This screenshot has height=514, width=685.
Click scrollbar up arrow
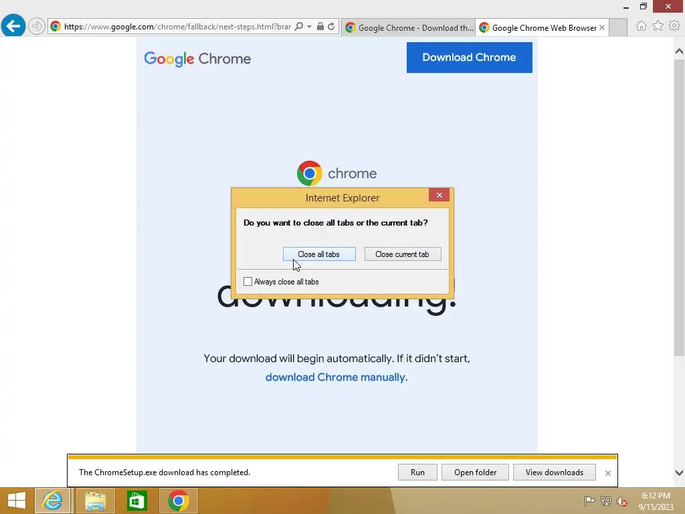pyautogui.click(x=679, y=52)
